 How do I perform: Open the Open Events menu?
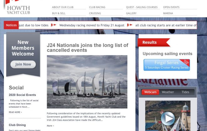click(171, 7)
